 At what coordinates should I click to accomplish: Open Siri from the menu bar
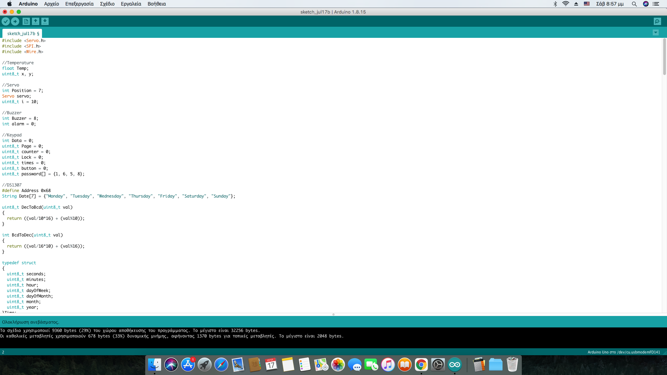pyautogui.click(x=646, y=4)
